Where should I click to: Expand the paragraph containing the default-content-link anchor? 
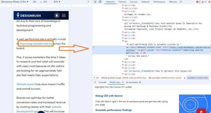[123, 41]
